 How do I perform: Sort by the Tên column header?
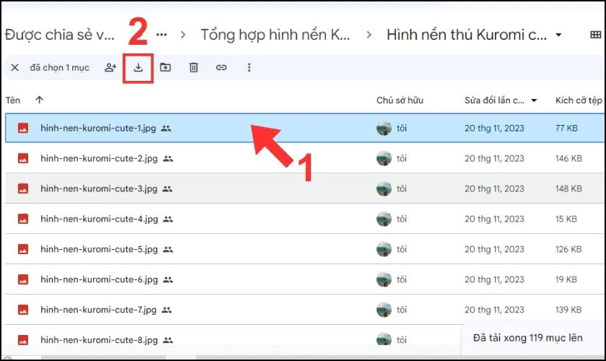(x=13, y=100)
